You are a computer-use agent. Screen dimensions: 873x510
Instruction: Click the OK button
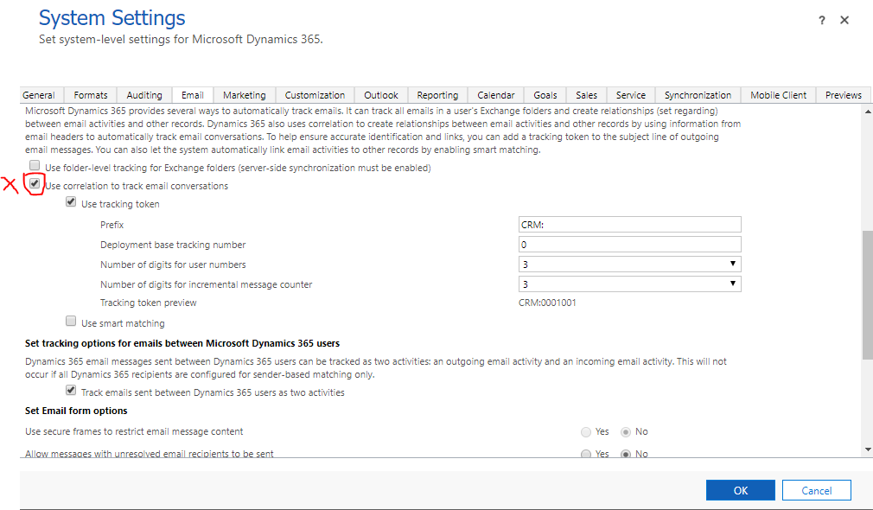[x=741, y=490]
